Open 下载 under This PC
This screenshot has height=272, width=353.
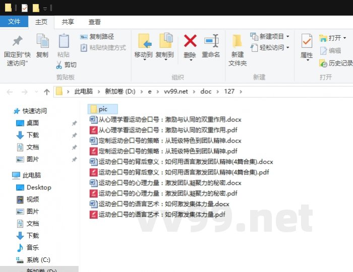click(x=27, y=236)
